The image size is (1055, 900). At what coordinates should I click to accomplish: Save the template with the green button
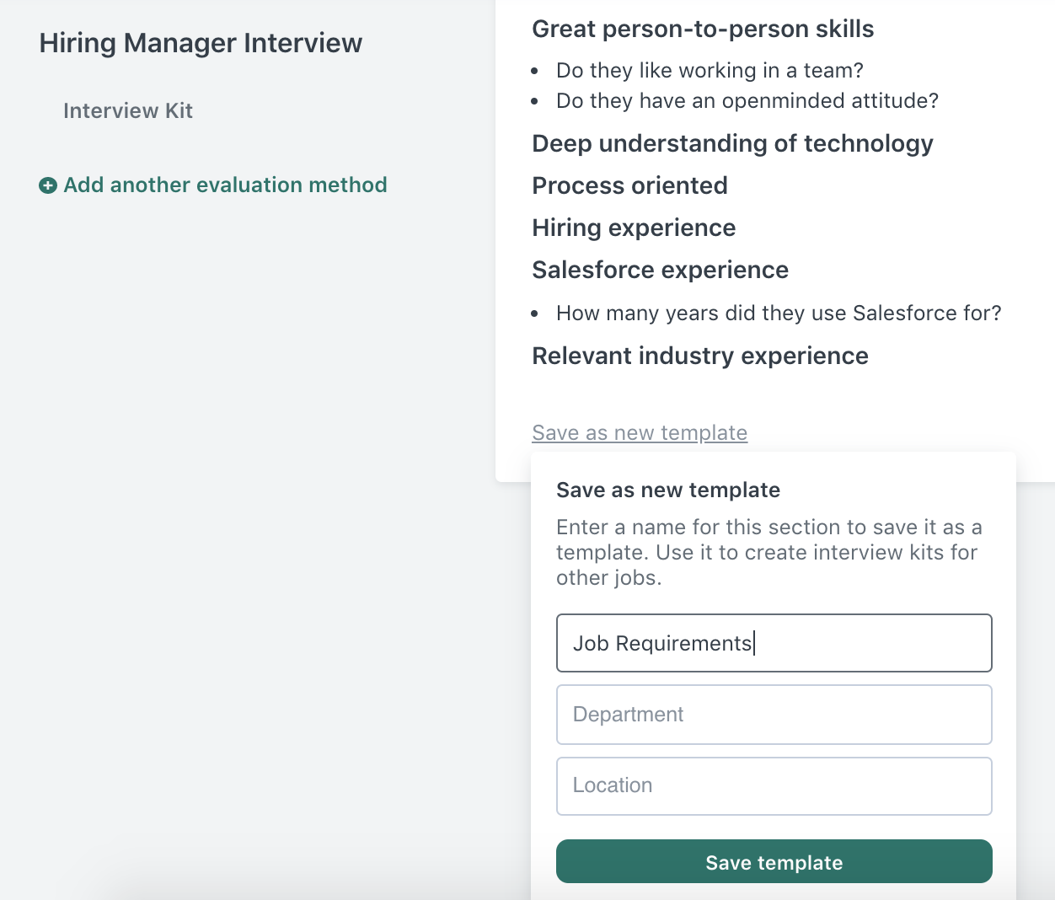pyautogui.click(x=774, y=861)
